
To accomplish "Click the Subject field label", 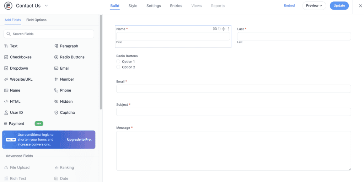I will (122, 105).
